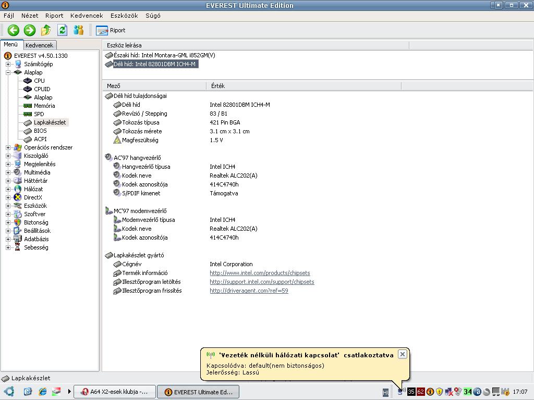Switch to A64 X2-esek klubja taskbar window

pos(115,392)
